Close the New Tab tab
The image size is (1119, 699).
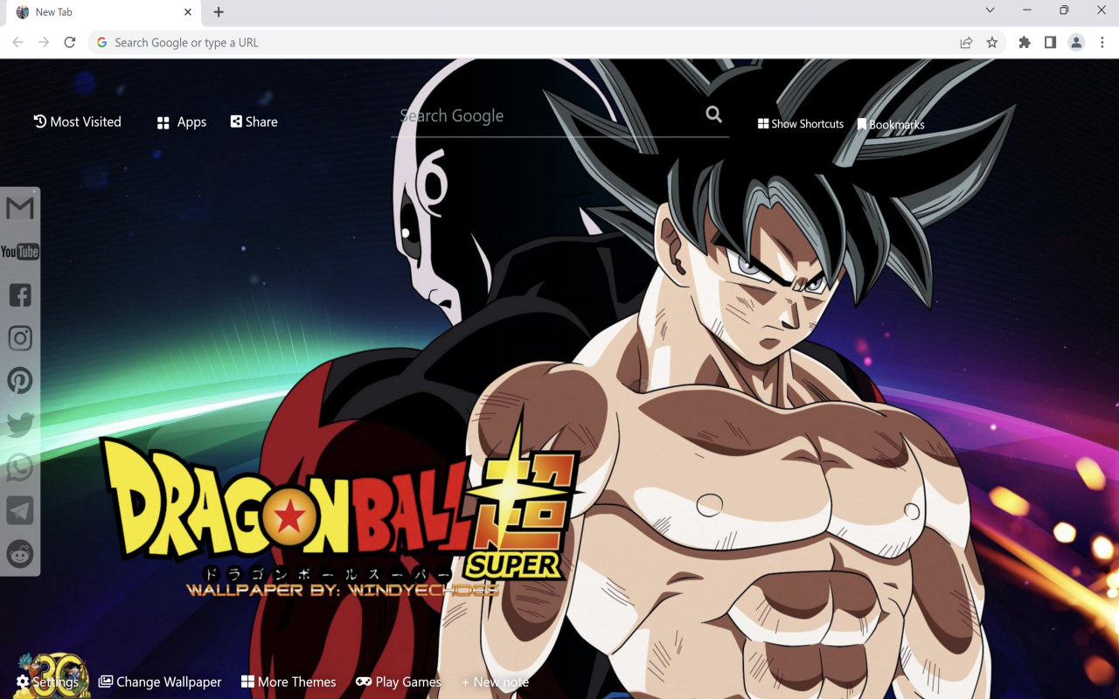[x=188, y=12]
